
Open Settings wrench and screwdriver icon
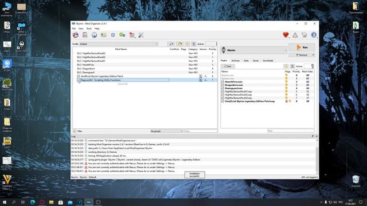pos(141,35)
